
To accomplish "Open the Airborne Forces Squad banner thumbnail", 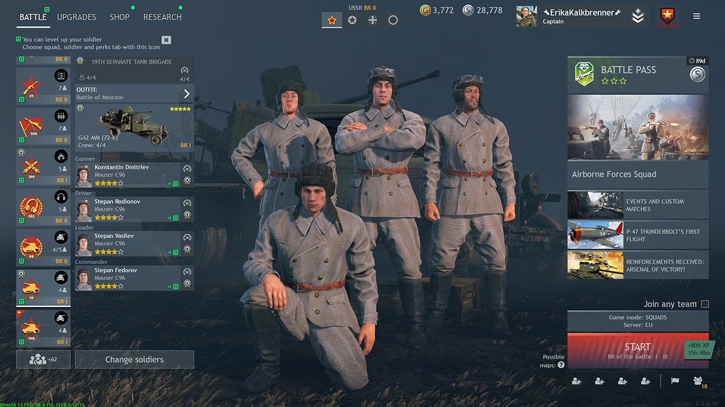I will click(x=637, y=127).
